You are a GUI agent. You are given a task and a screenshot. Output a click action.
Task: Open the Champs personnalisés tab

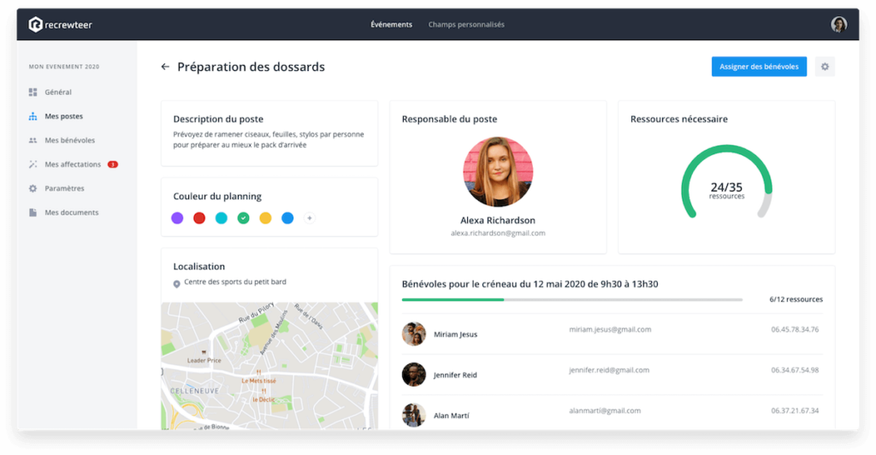pos(466,25)
